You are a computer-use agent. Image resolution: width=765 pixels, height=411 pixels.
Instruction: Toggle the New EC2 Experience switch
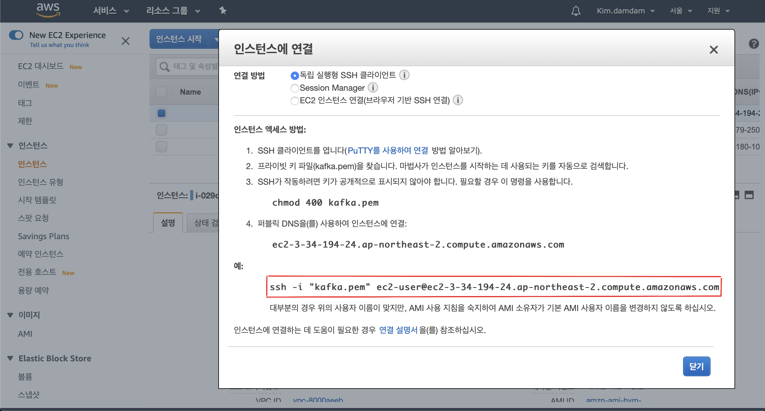pyautogui.click(x=16, y=35)
